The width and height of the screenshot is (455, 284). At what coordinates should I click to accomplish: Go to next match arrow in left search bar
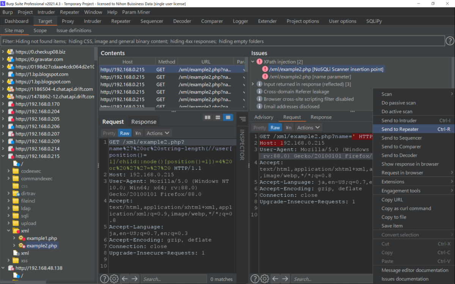pyautogui.click(x=134, y=279)
